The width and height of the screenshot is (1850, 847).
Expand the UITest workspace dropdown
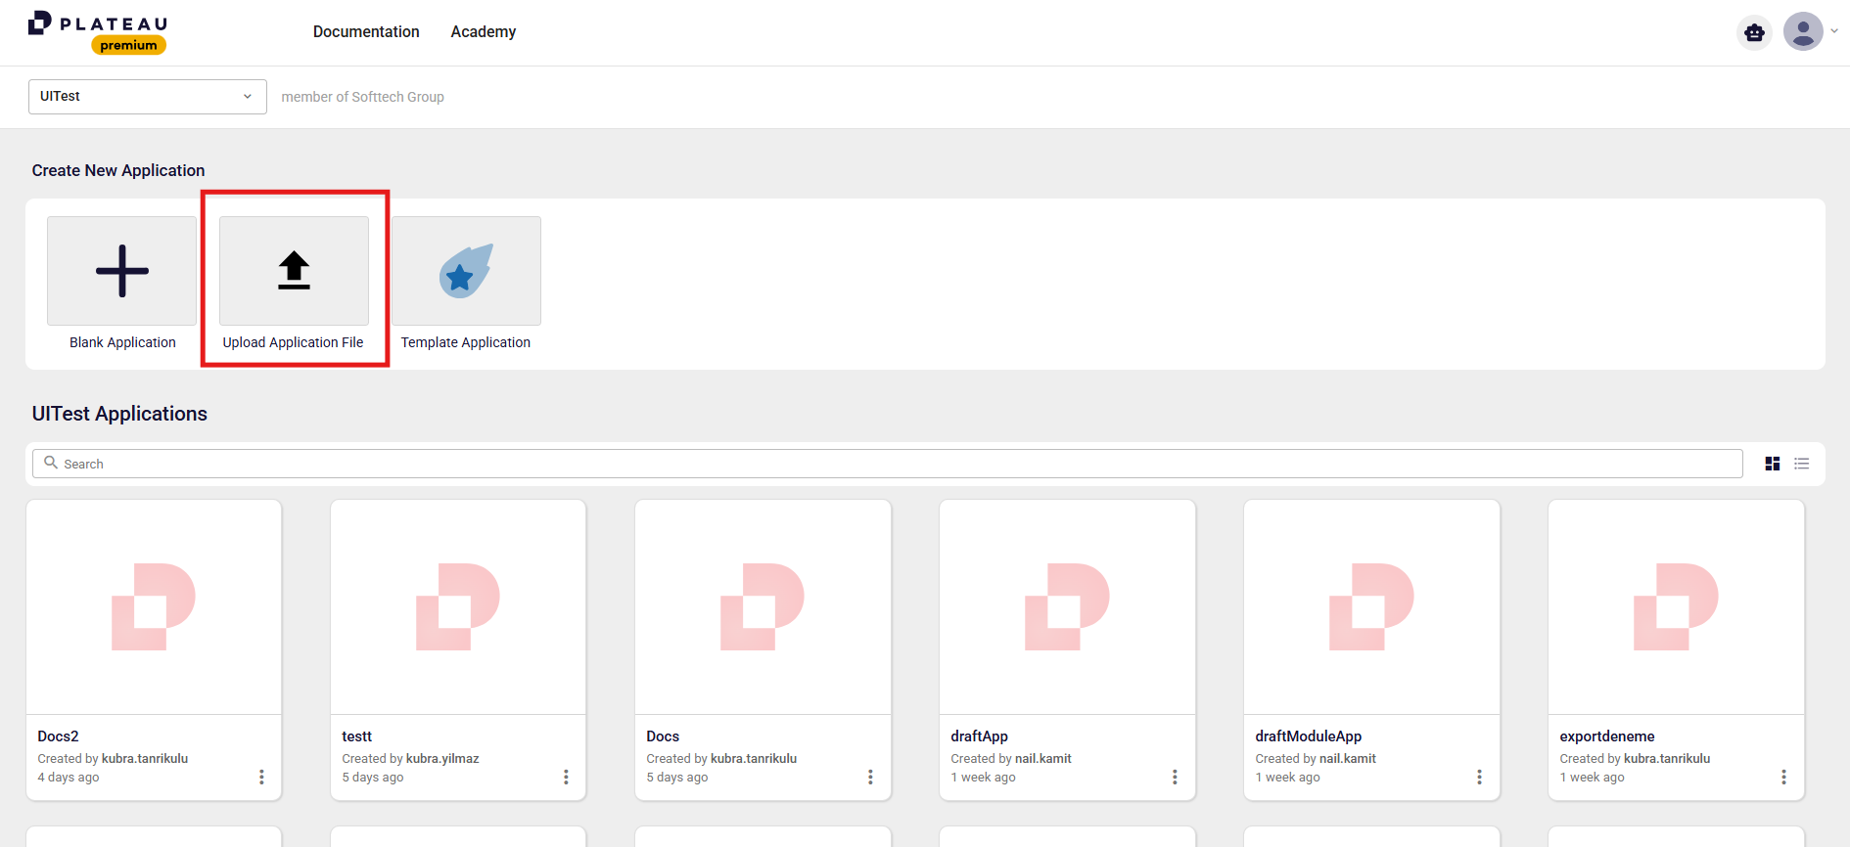[x=147, y=97]
